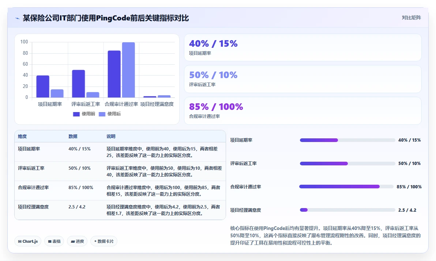436x261 pixels.
Task: Click the 使用后 bar for 合规审计通过率
Action: (128, 70)
